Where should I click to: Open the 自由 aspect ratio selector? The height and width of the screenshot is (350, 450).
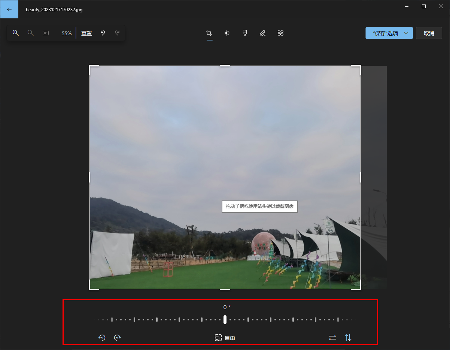[225, 338]
